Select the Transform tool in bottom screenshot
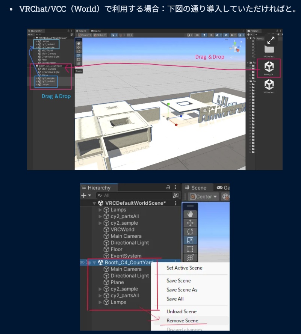Viewport: 301px width, 334px height. tap(190, 257)
